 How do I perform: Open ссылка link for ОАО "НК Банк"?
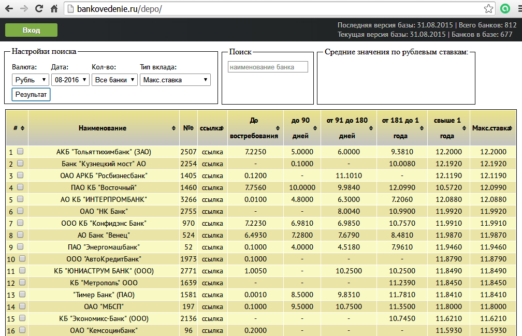pos(212,212)
